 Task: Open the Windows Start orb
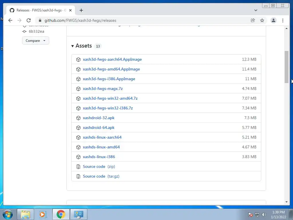[x=8, y=214]
